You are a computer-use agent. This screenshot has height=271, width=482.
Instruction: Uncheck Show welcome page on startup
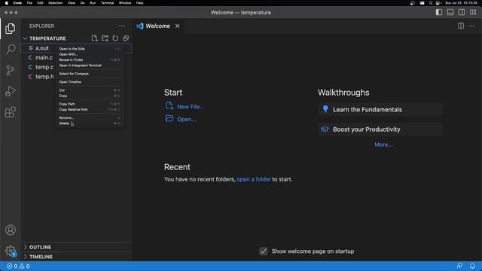[264, 251]
